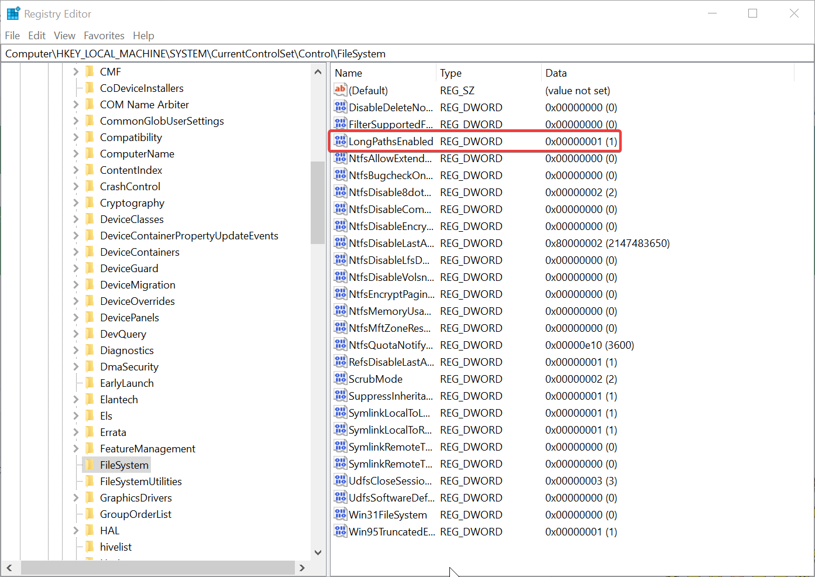Expand the CrashControl tree node
The width and height of the screenshot is (815, 577).
[75, 187]
